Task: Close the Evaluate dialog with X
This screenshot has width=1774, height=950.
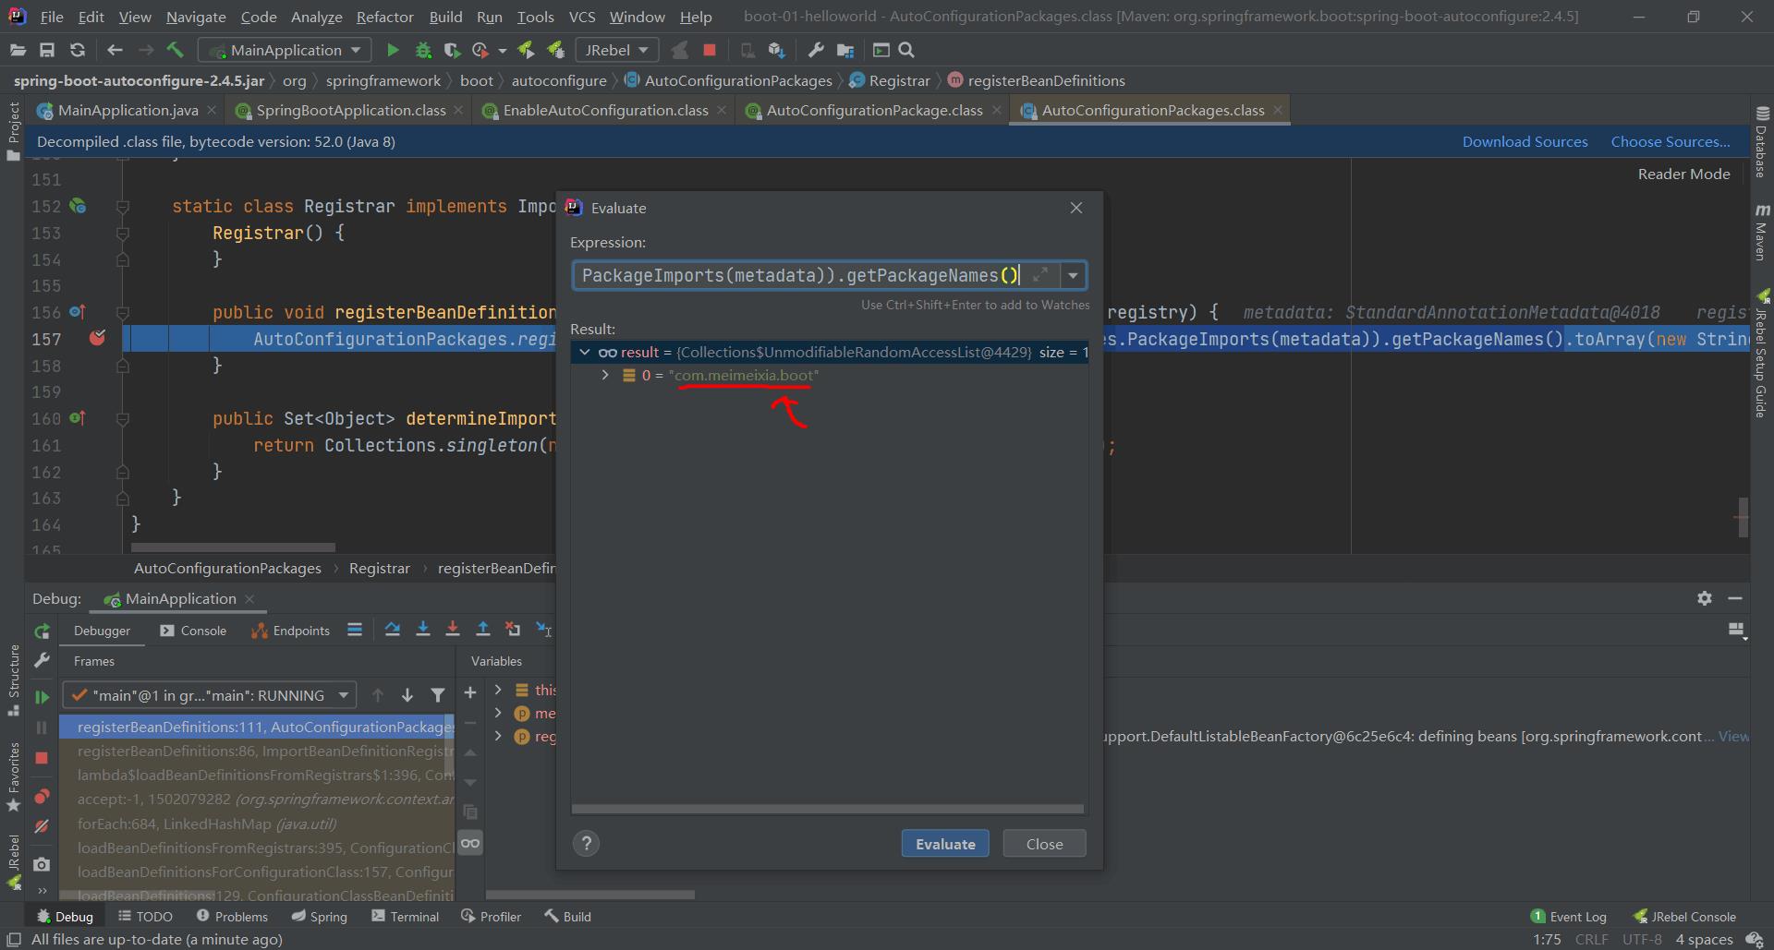Action: [1075, 208]
